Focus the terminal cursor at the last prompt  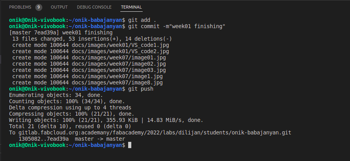point(130,145)
